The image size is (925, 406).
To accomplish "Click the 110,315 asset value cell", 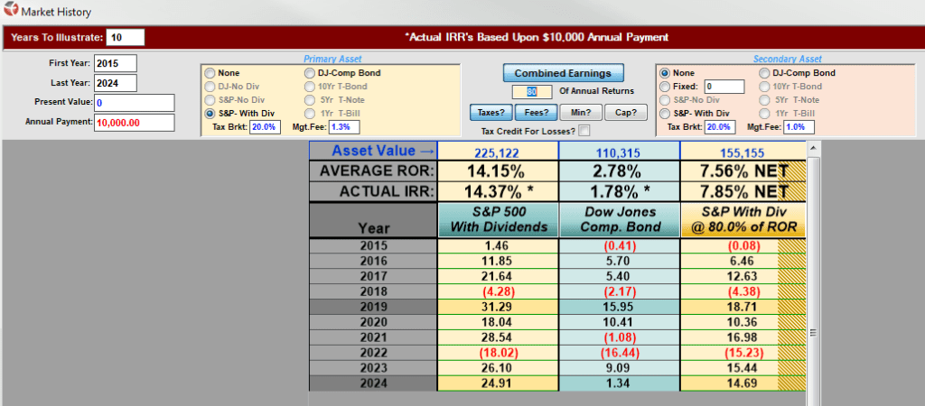I will (619, 153).
